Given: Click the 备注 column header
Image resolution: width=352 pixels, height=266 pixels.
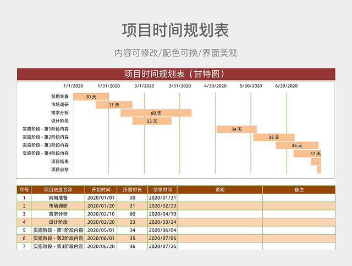Looking at the screenshot, I should (299, 190).
